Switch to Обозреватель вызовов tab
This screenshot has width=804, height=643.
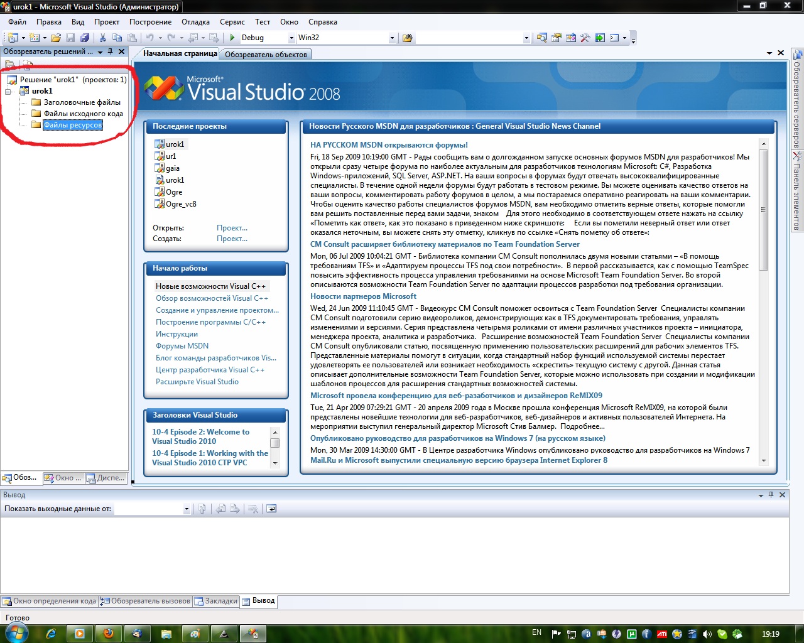(x=146, y=601)
